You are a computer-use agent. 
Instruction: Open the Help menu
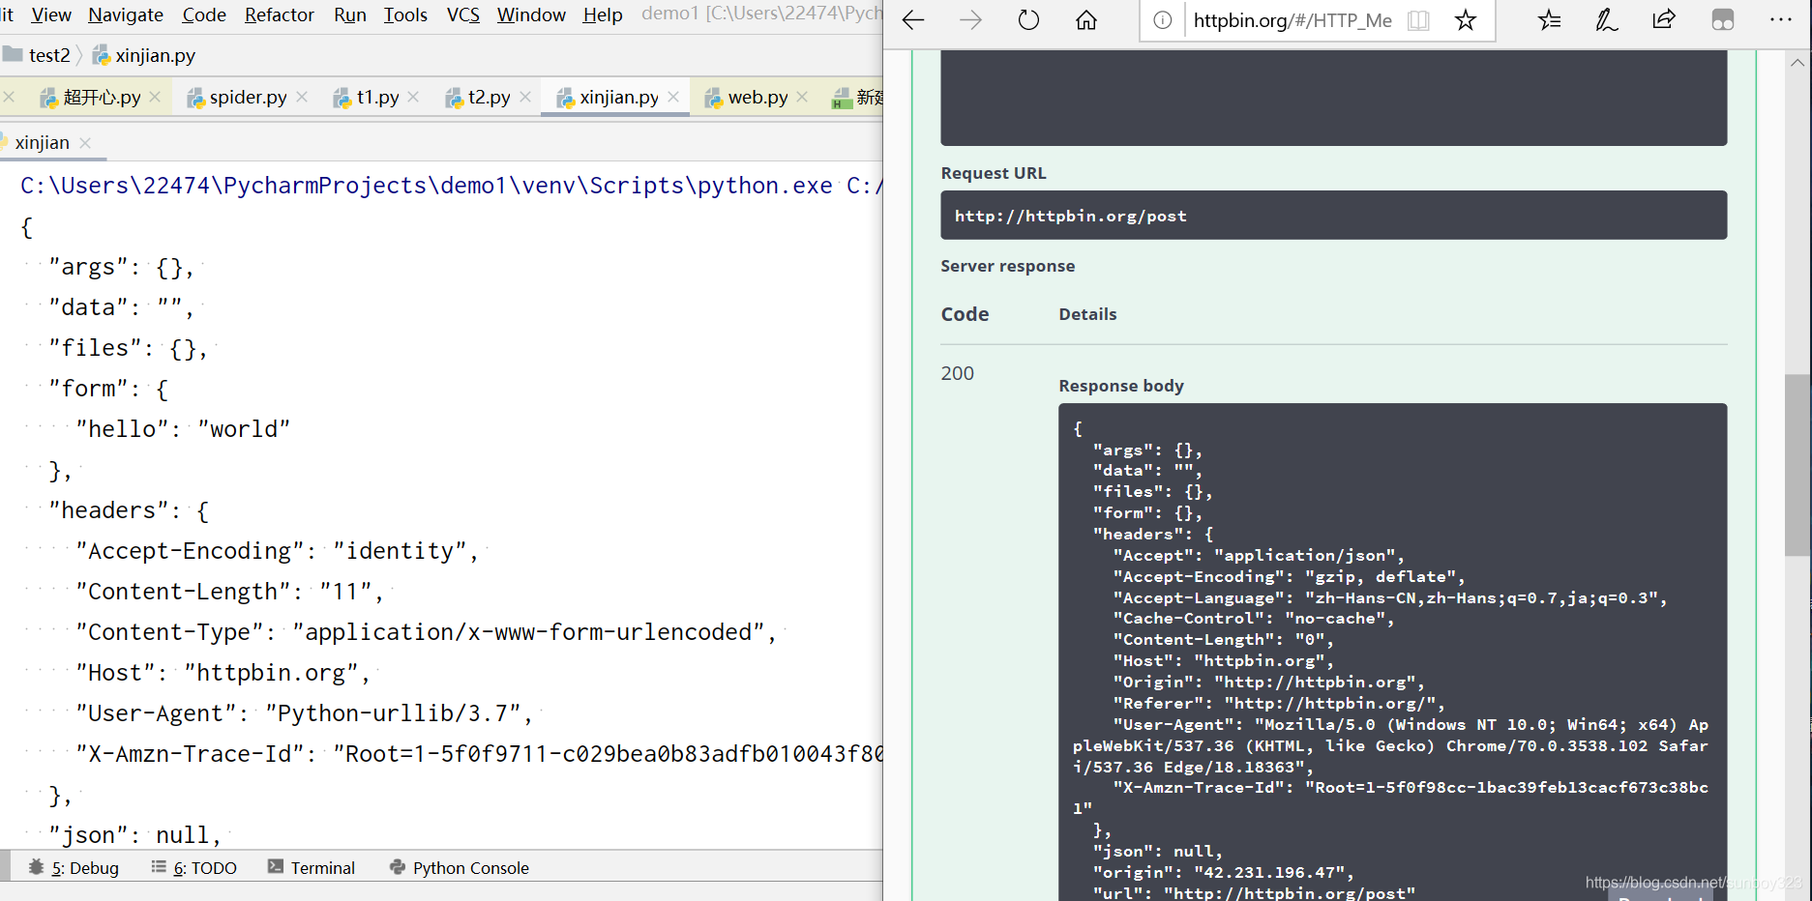click(603, 15)
